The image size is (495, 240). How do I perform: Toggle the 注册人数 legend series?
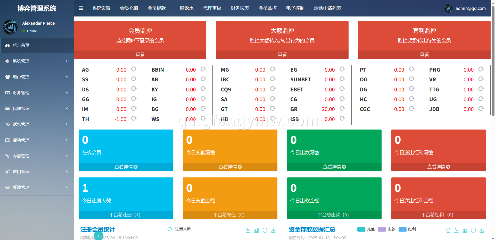coord(178,229)
